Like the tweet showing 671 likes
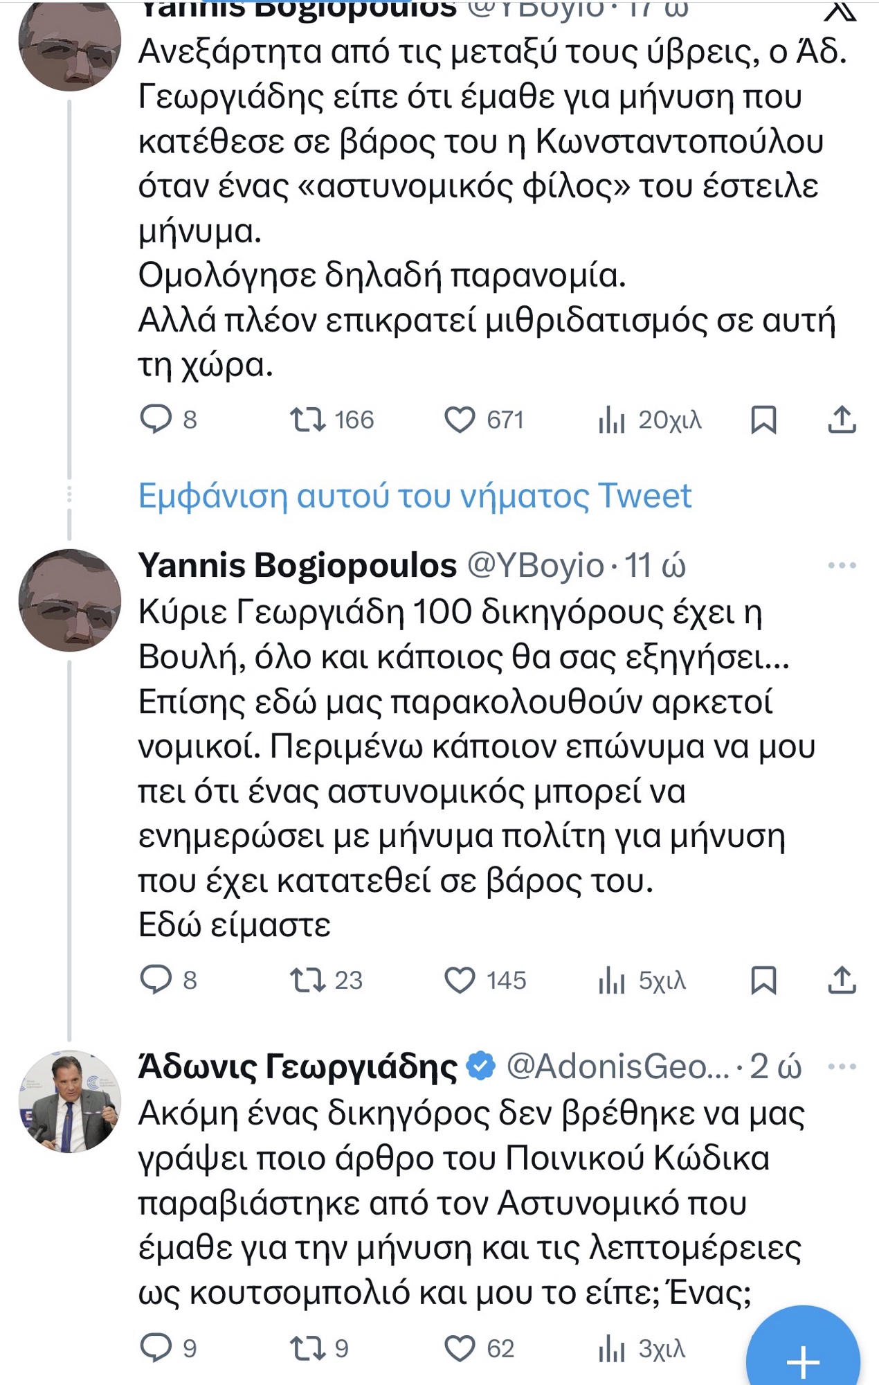Image resolution: width=879 pixels, height=1385 pixels. (460, 420)
